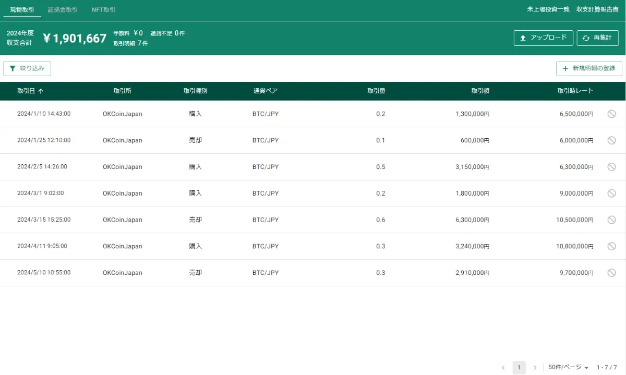Click the amount 1,800,000円

pyautogui.click(x=472, y=193)
